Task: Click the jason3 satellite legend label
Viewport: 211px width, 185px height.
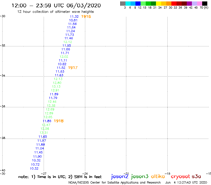Action: click(140, 176)
